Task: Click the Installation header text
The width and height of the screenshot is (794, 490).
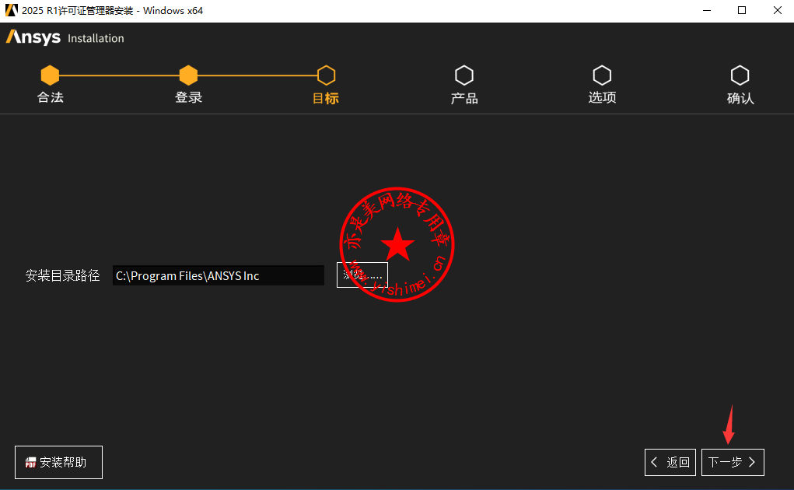Action: tap(96, 38)
